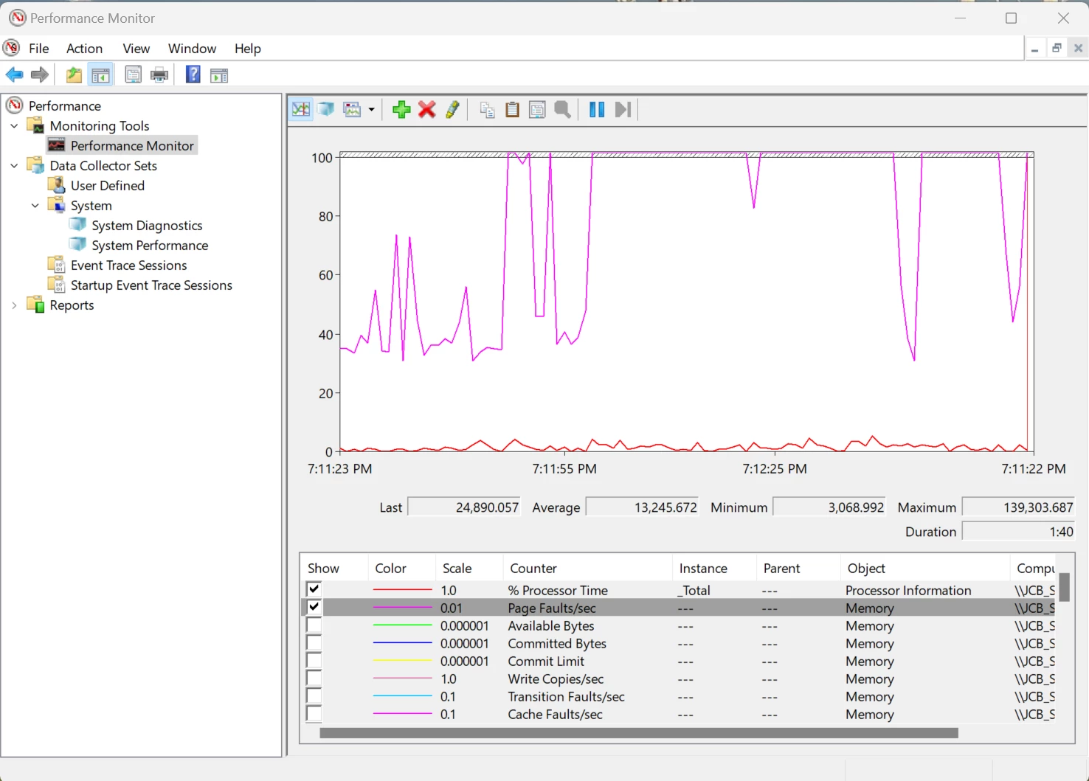Screen dimensions: 1089x781
Task: Click the Highlight pen icon
Action: [x=452, y=110]
